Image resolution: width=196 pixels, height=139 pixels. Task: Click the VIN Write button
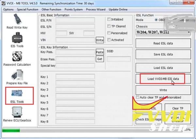tap(100, 40)
